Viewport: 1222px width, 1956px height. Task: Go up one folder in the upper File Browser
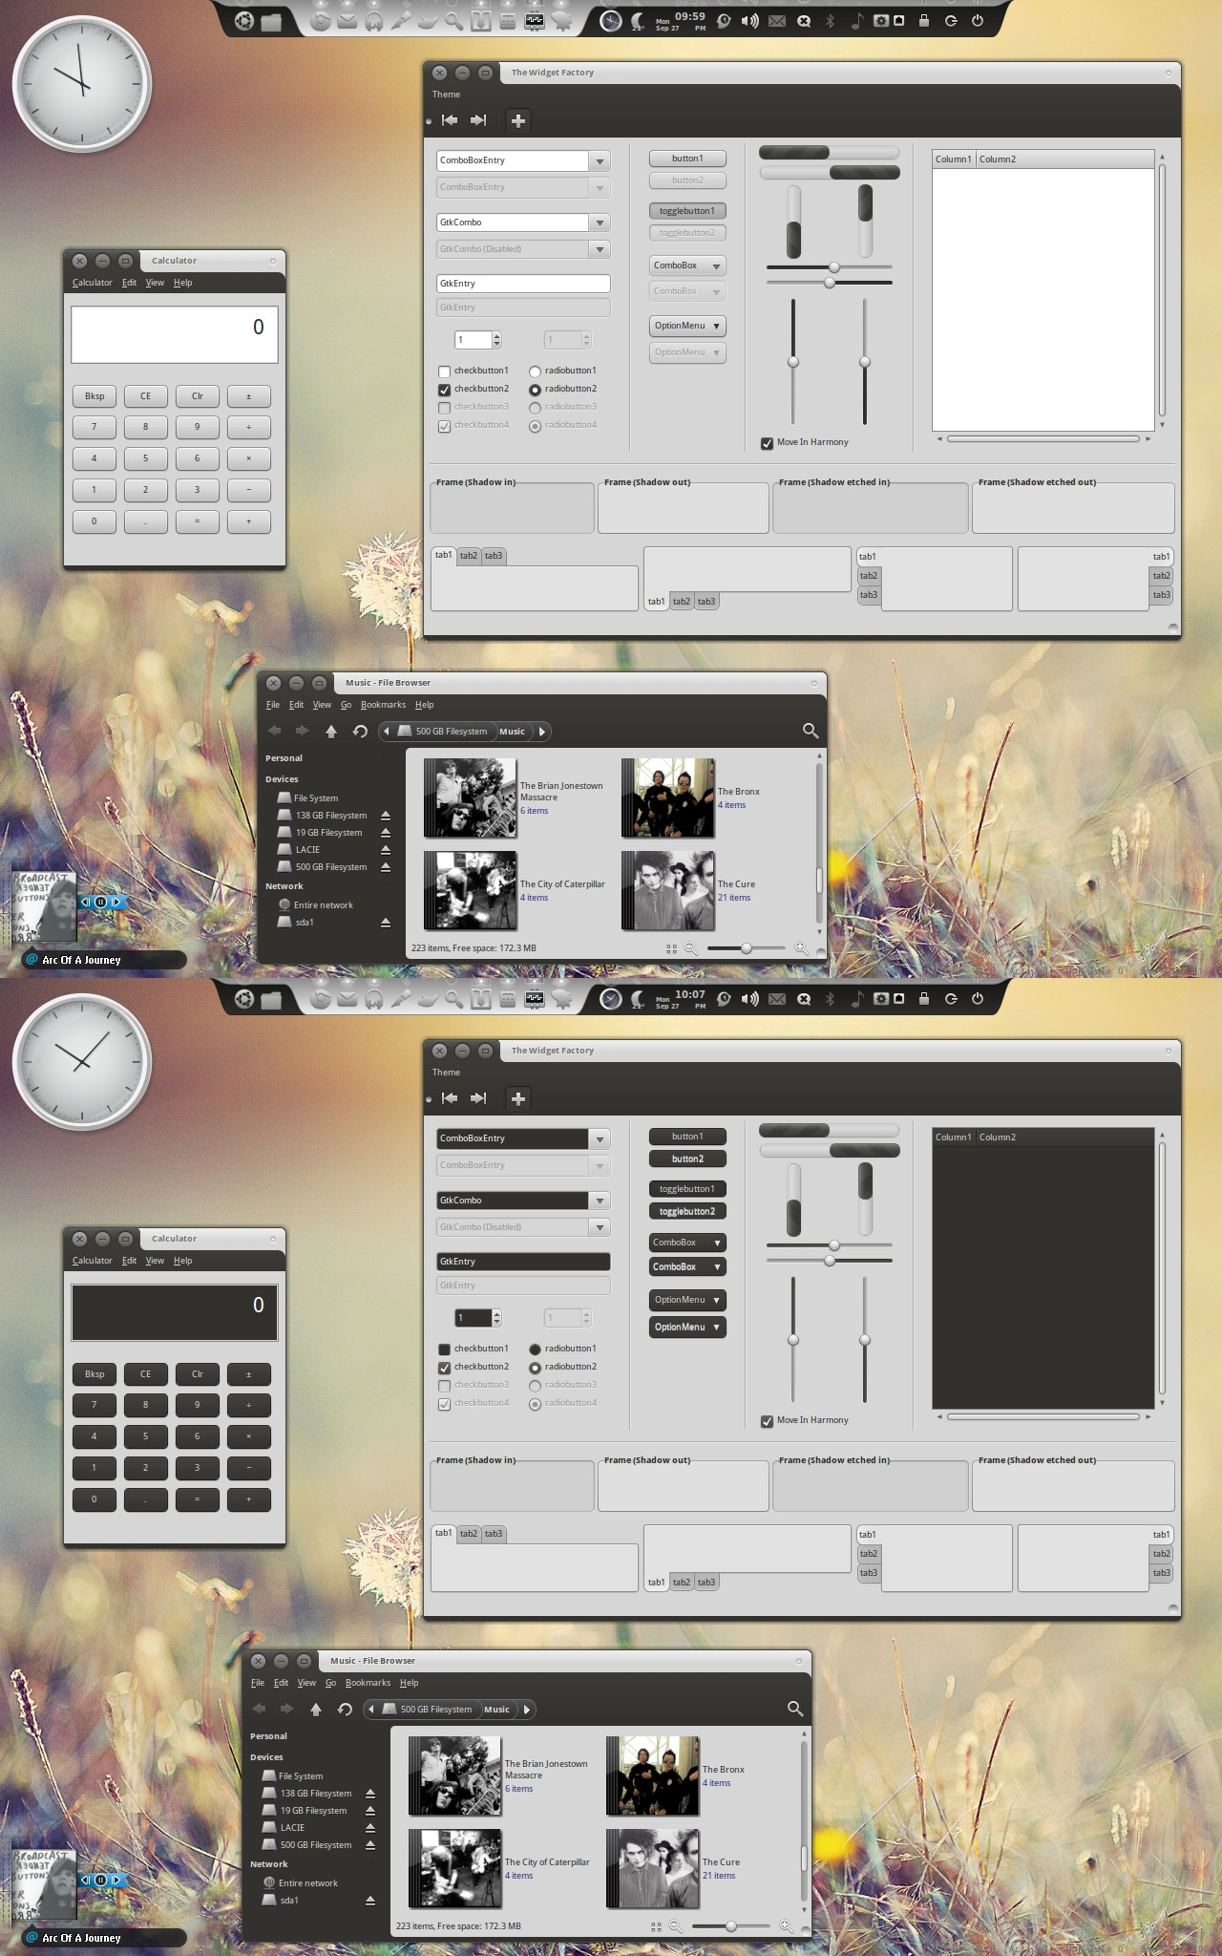(x=331, y=731)
